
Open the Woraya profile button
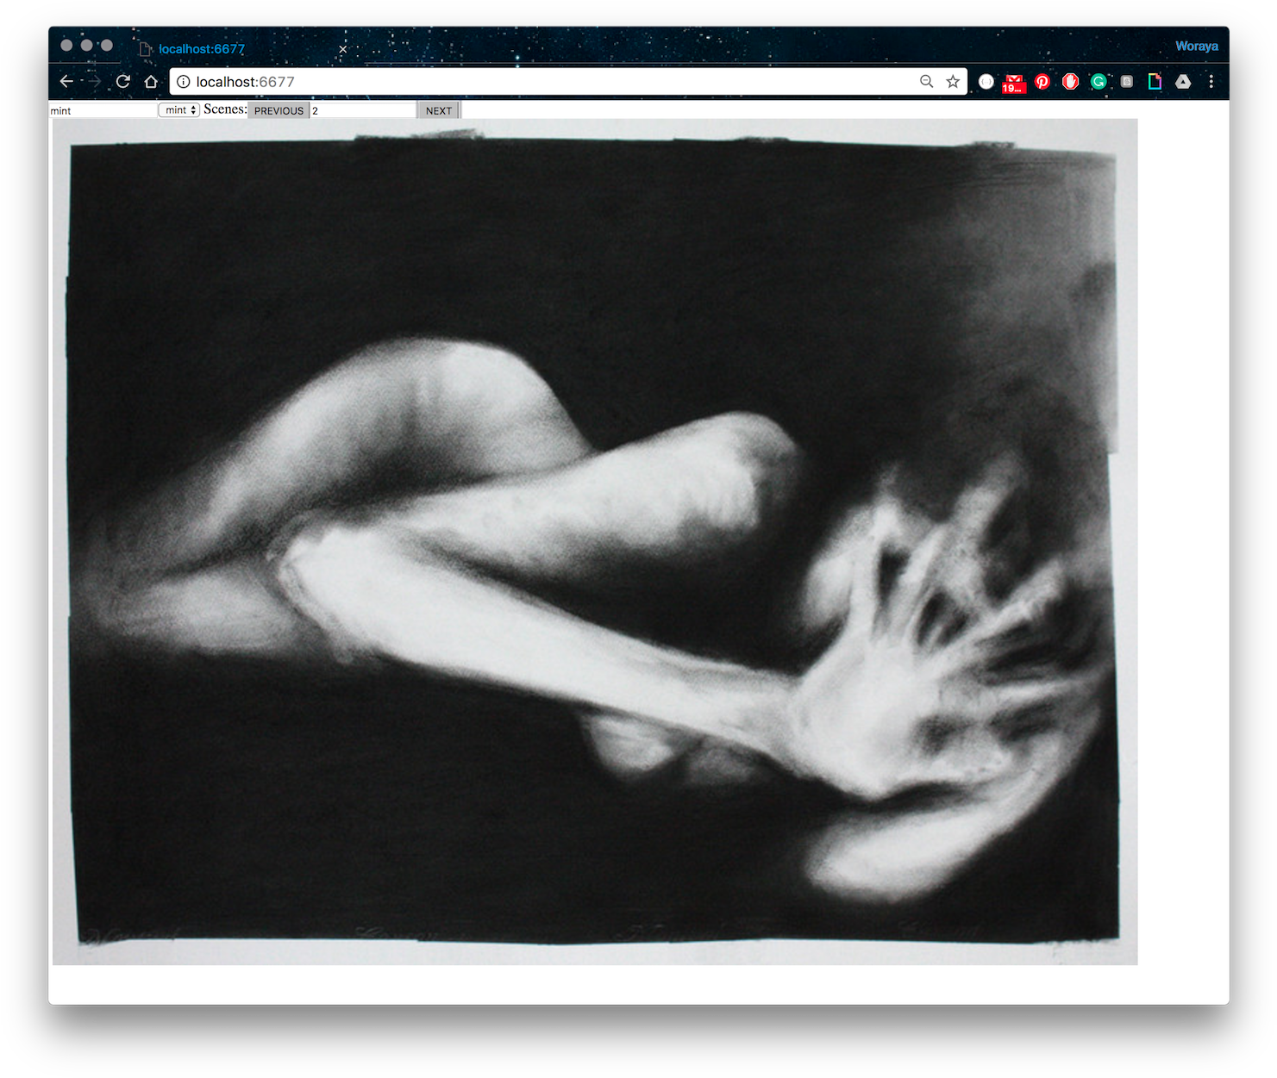[1197, 47]
